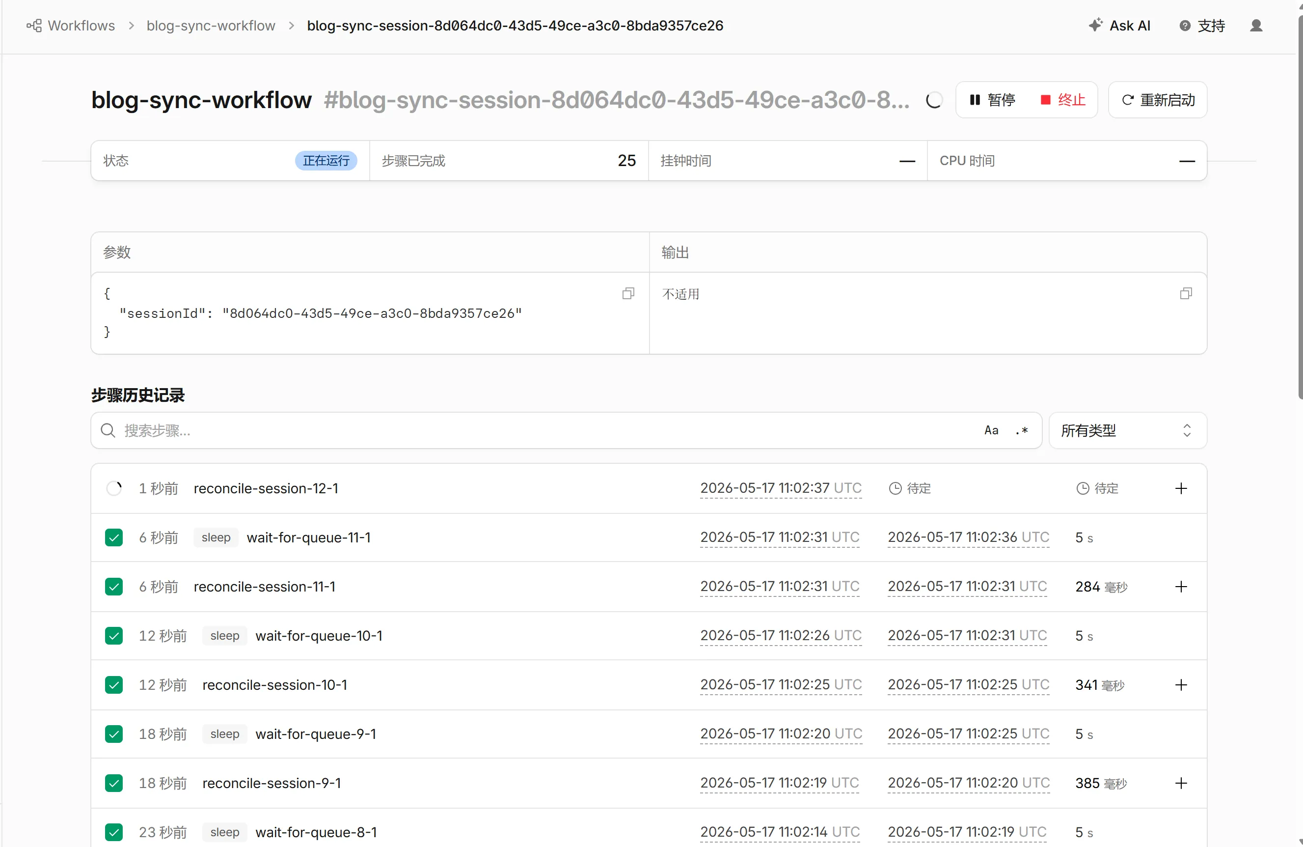Screen dimensions: 1303x847
Task: Copy the 参数 JSON contents
Action: point(628,294)
